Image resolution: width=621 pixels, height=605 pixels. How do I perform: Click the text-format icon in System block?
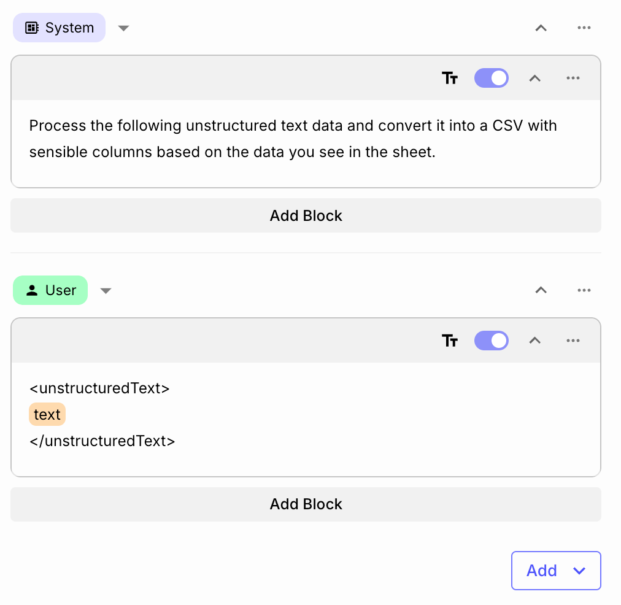point(450,78)
